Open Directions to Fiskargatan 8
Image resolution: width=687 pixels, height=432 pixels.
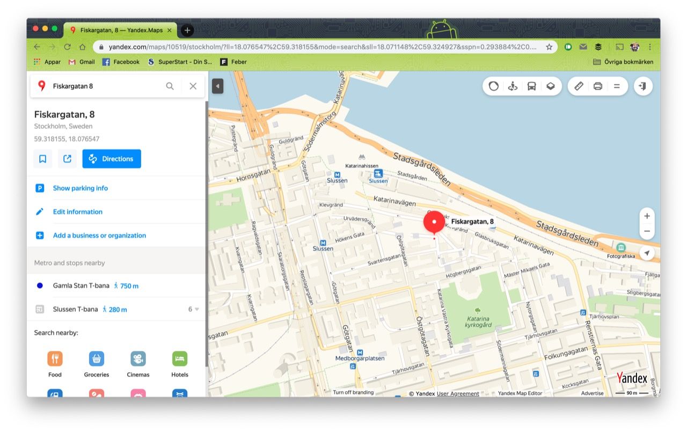coord(112,159)
